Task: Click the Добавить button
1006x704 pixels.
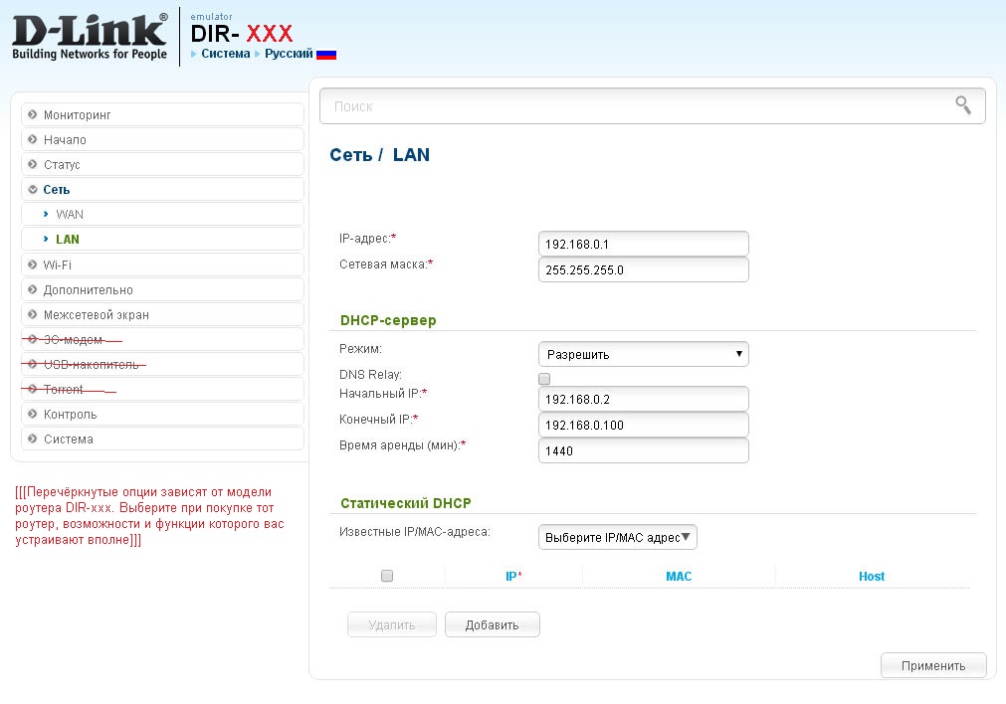Action: coord(493,624)
